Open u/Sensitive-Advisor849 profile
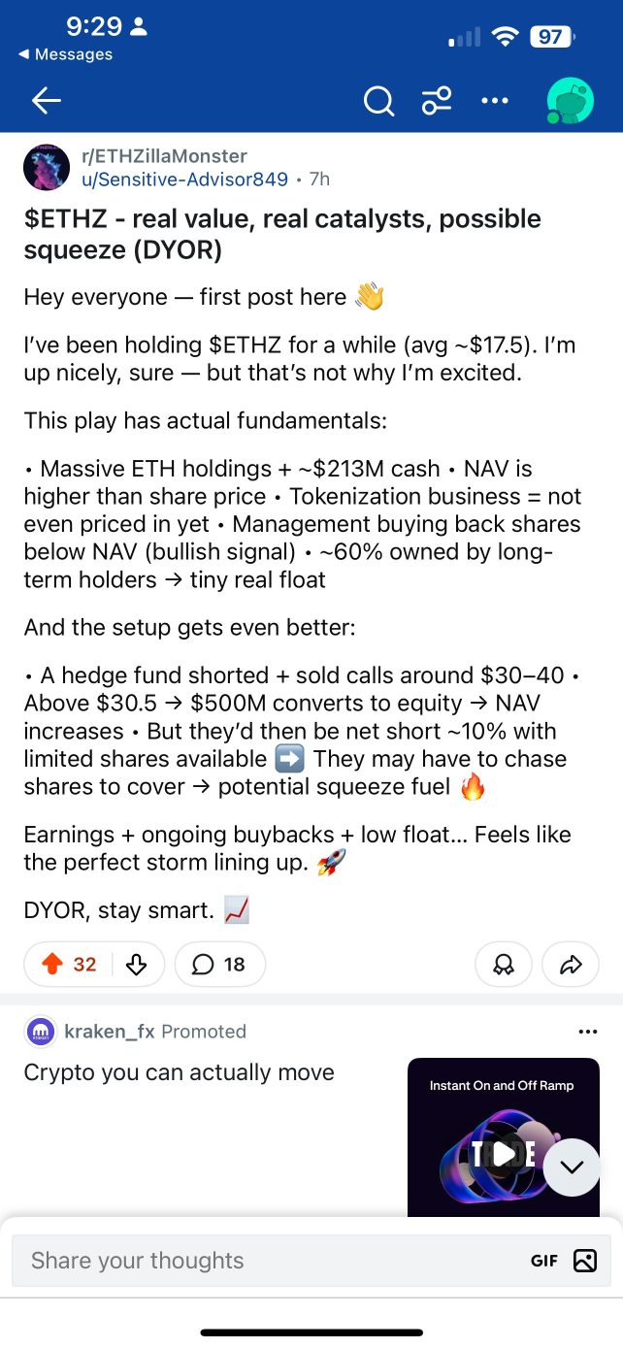Viewport: 623px width, 1348px height. click(184, 179)
